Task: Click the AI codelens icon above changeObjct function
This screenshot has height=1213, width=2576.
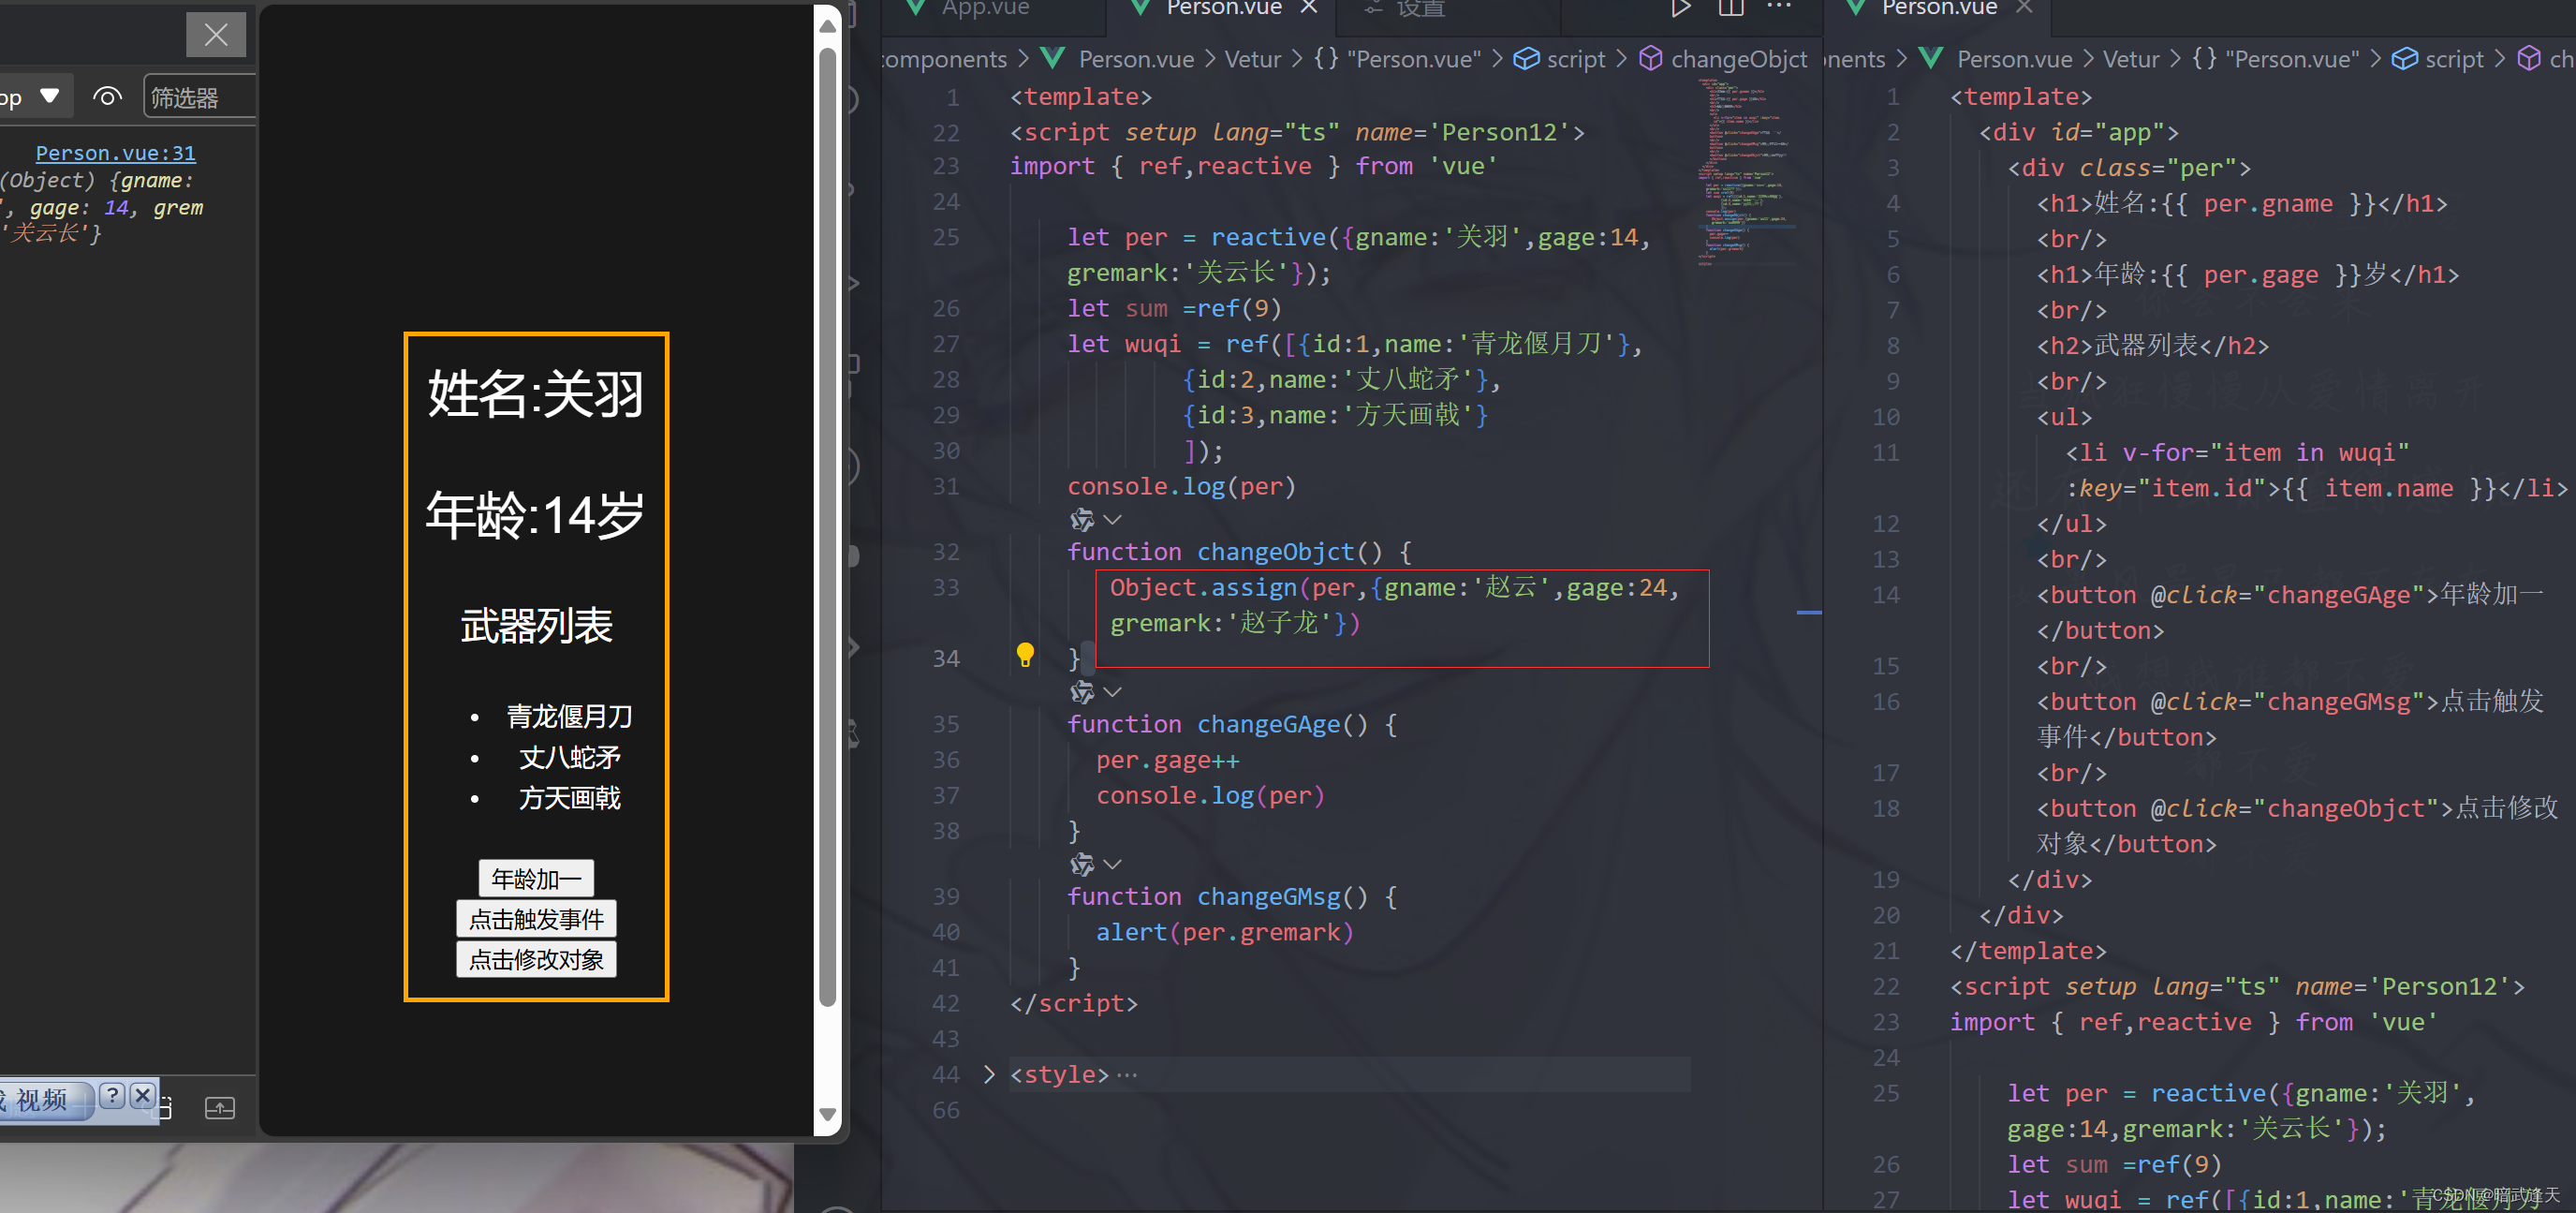Action: [x=1082, y=520]
